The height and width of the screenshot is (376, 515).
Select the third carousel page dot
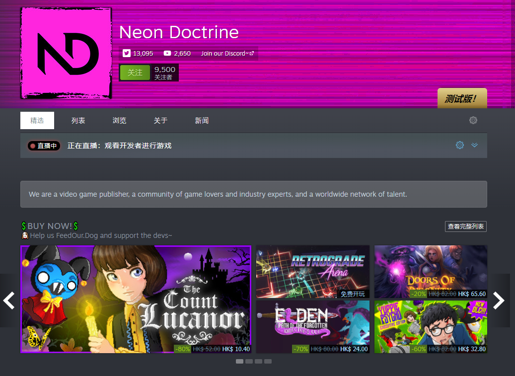tap(258, 361)
